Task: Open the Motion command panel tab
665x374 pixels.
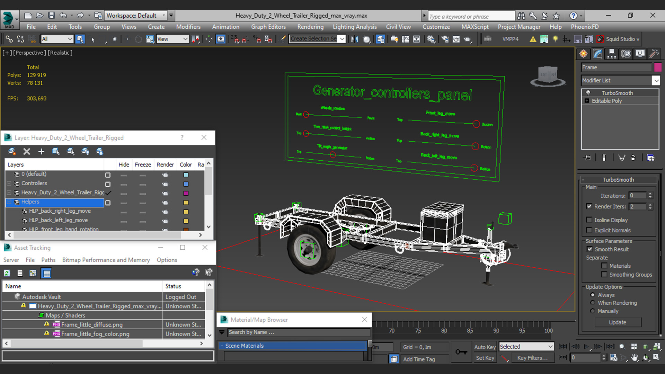Action: pos(626,54)
